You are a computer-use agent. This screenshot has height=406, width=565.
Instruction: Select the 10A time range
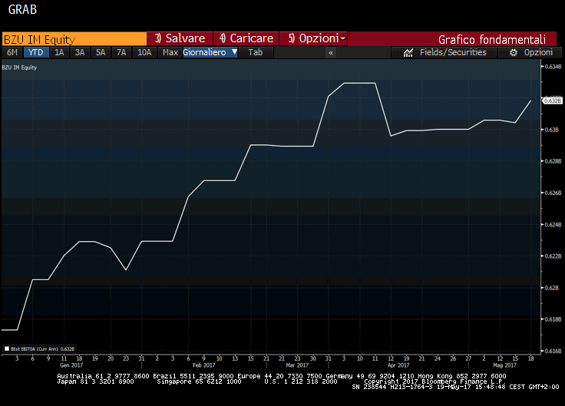point(144,52)
